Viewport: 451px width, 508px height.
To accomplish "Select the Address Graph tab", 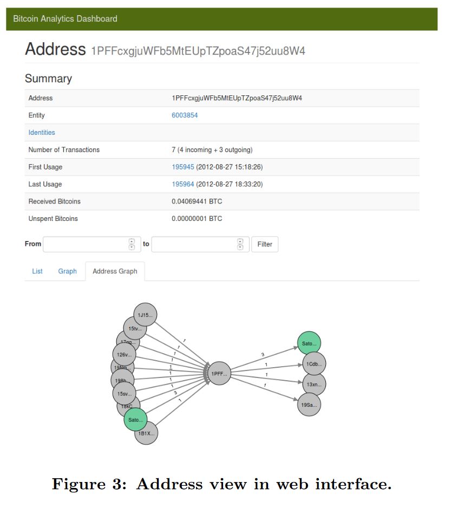I will pyautogui.click(x=115, y=271).
